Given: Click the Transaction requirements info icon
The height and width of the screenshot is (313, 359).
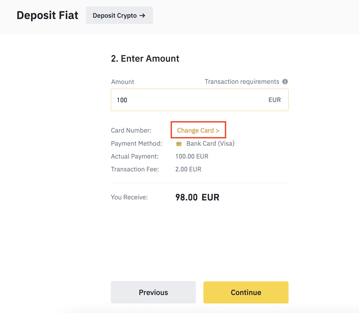Looking at the screenshot, I should [x=285, y=82].
